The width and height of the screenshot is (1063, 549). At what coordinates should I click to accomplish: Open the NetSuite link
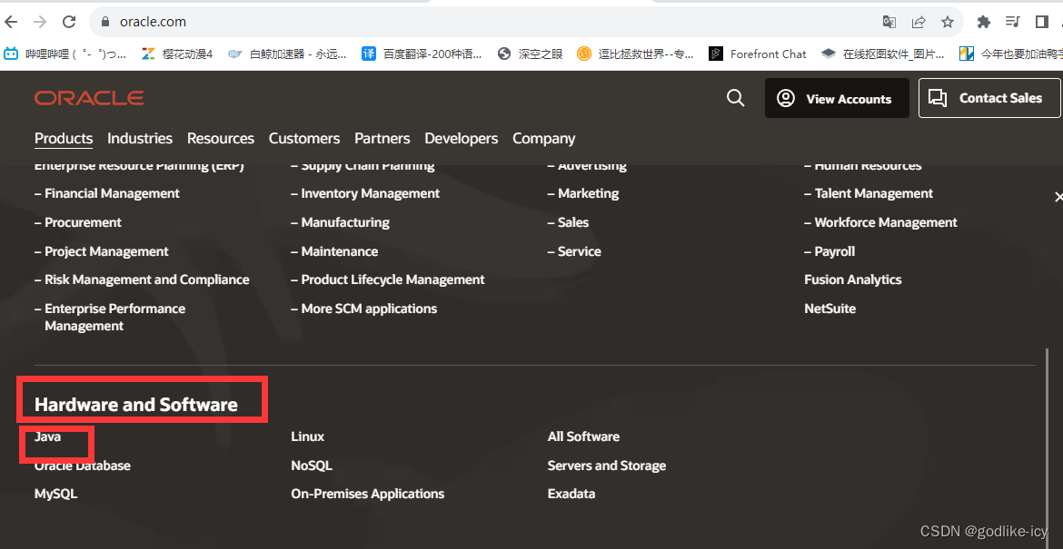(x=830, y=309)
